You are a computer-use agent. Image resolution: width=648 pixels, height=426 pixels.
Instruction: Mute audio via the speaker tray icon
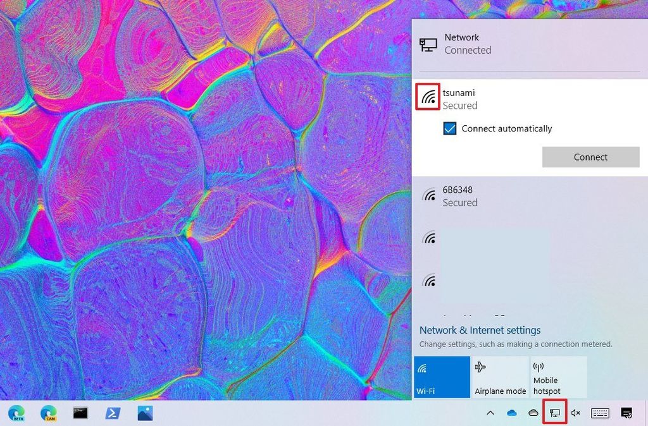click(576, 413)
